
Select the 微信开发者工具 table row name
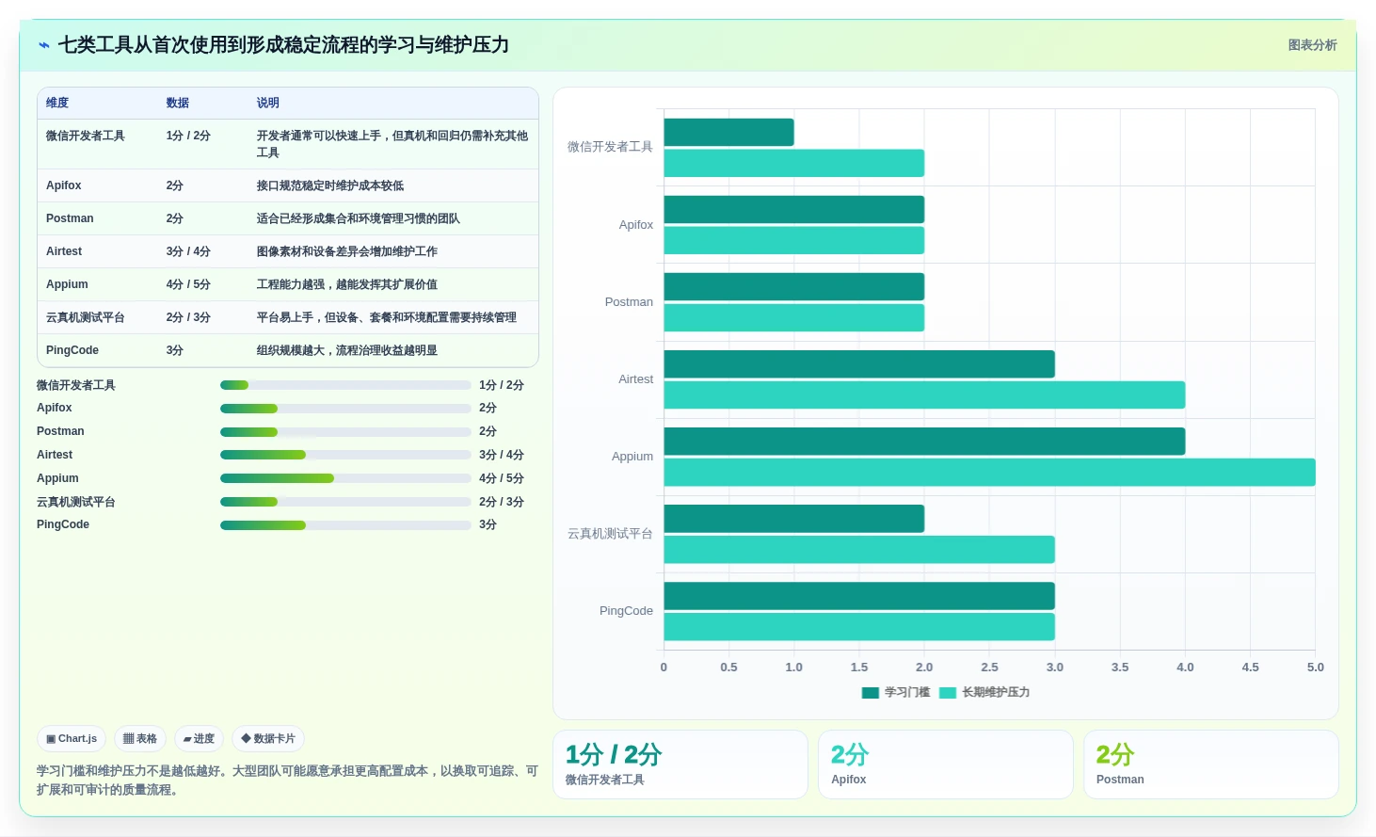86,136
